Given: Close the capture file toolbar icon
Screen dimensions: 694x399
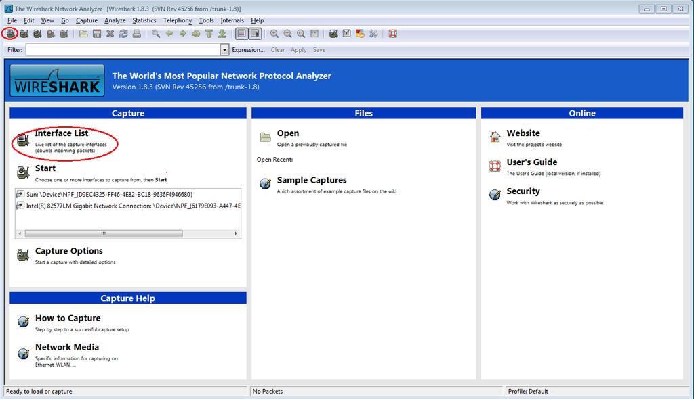Looking at the screenshot, I should tap(110, 34).
